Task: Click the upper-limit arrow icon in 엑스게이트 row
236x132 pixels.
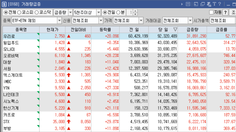Action: point(69,75)
